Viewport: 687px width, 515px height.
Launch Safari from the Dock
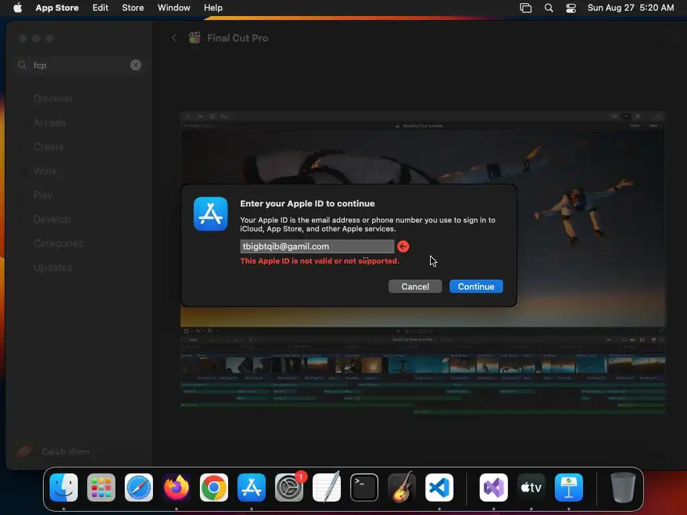pyautogui.click(x=139, y=488)
